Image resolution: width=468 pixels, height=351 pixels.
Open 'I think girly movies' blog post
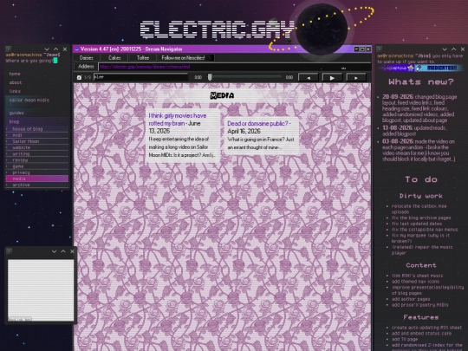tap(178, 120)
